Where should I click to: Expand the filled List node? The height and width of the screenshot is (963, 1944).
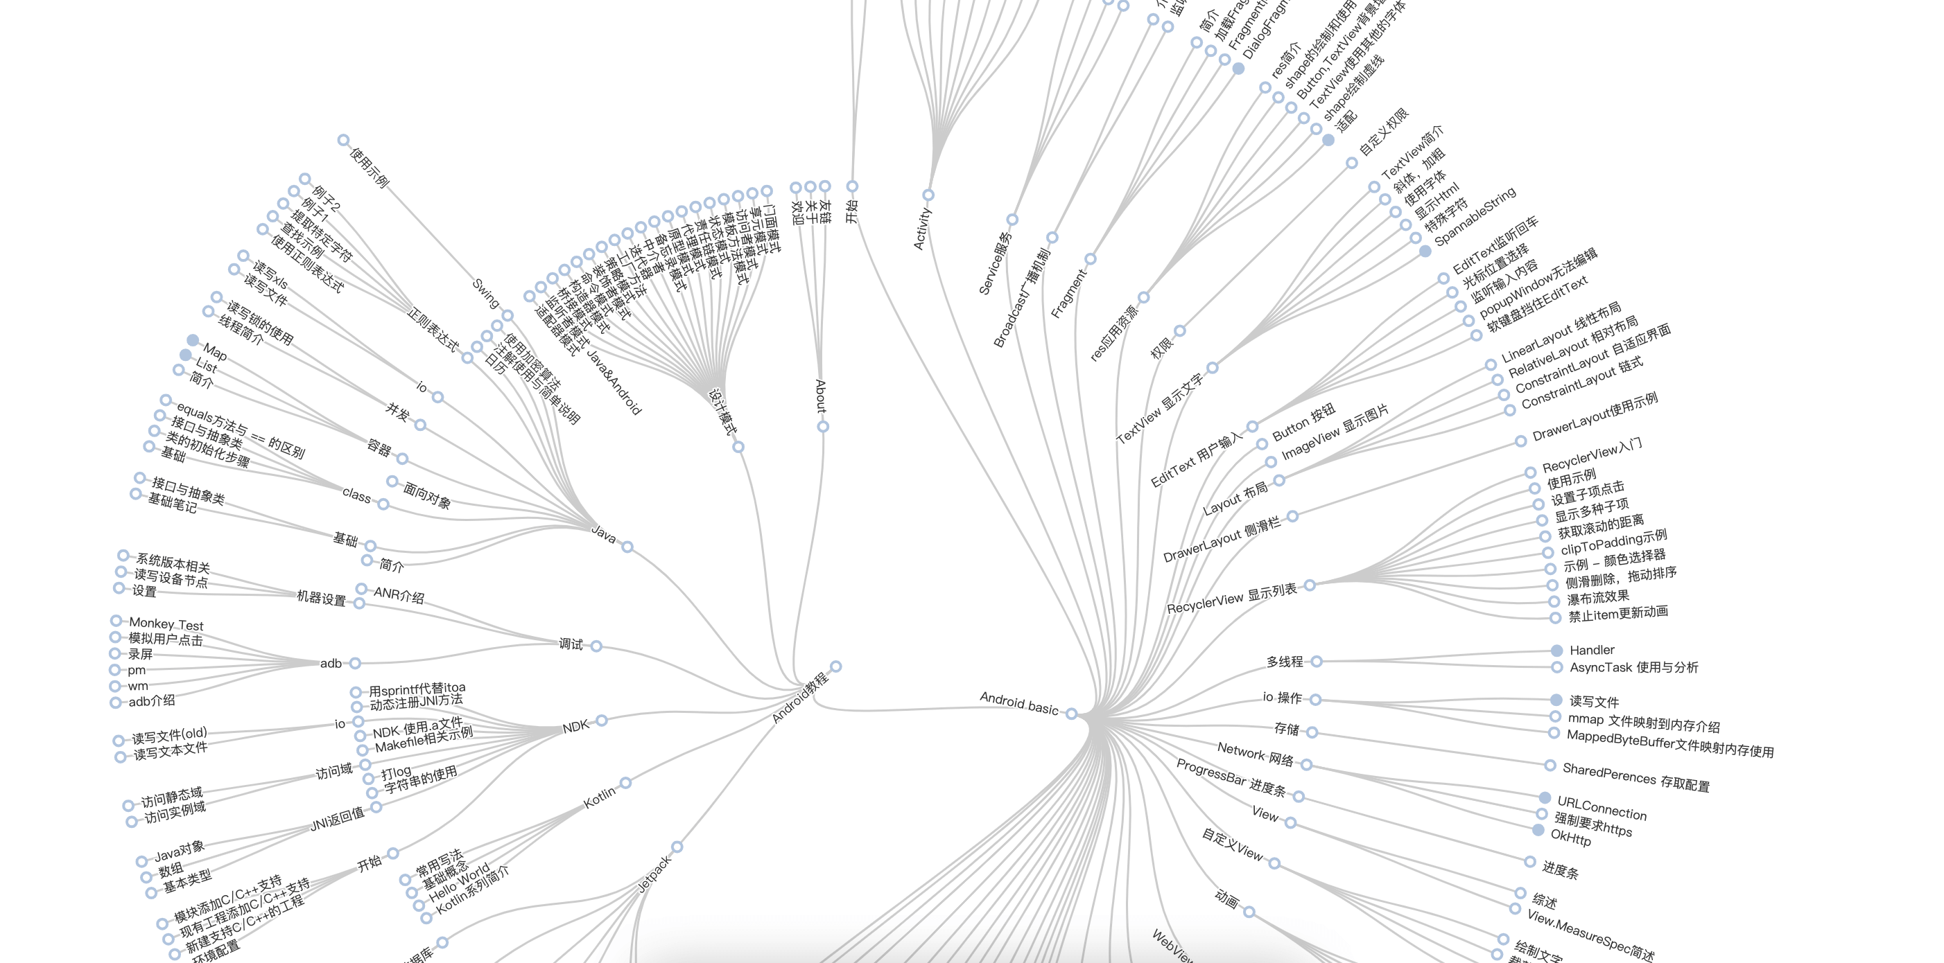[x=186, y=355]
